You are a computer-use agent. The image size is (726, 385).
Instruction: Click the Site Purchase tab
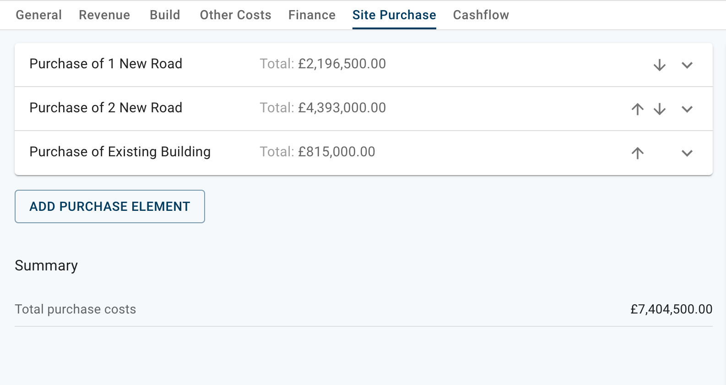[394, 15]
